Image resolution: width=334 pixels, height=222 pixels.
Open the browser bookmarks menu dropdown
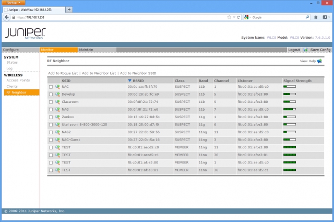click(x=326, y=17)
